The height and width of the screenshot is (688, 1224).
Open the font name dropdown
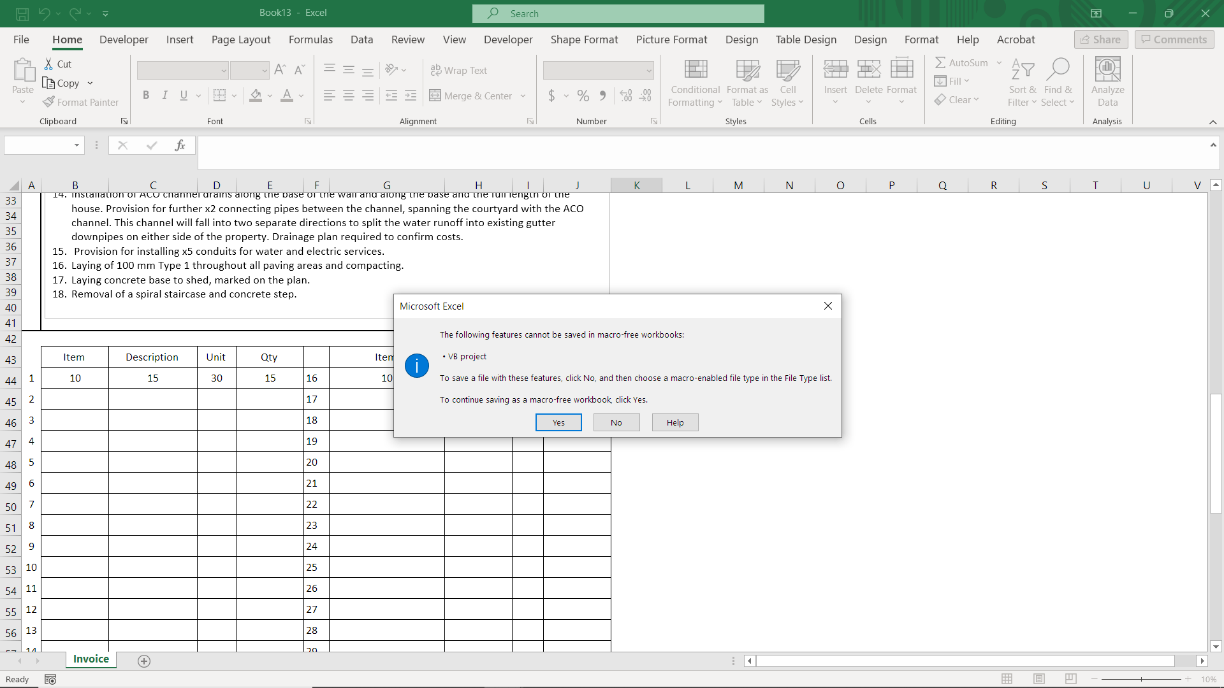point(224,70)
